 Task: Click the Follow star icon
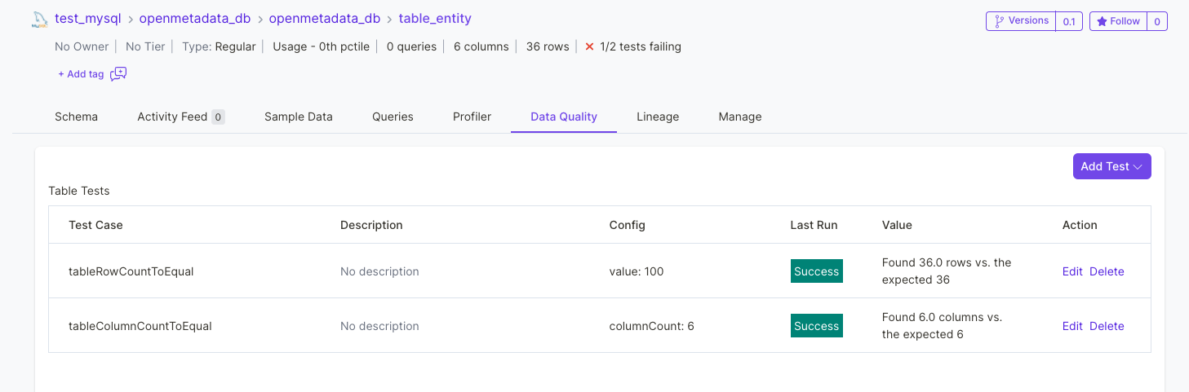click(x=1102, y=21)
